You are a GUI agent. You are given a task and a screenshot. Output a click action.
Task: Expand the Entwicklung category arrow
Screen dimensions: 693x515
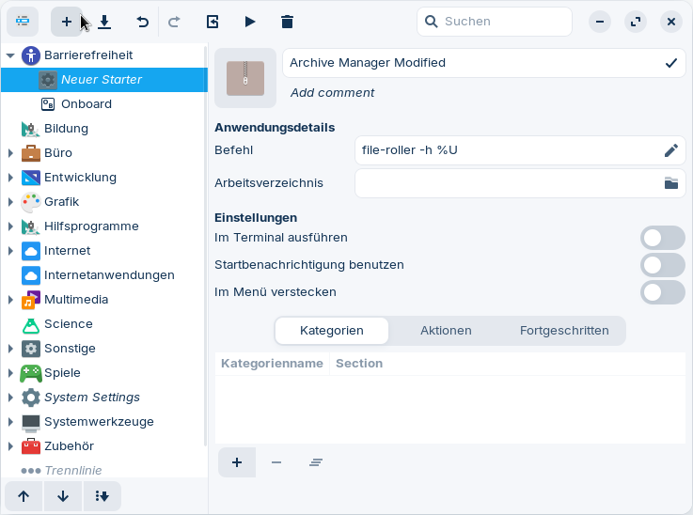[x=10, y=178]
